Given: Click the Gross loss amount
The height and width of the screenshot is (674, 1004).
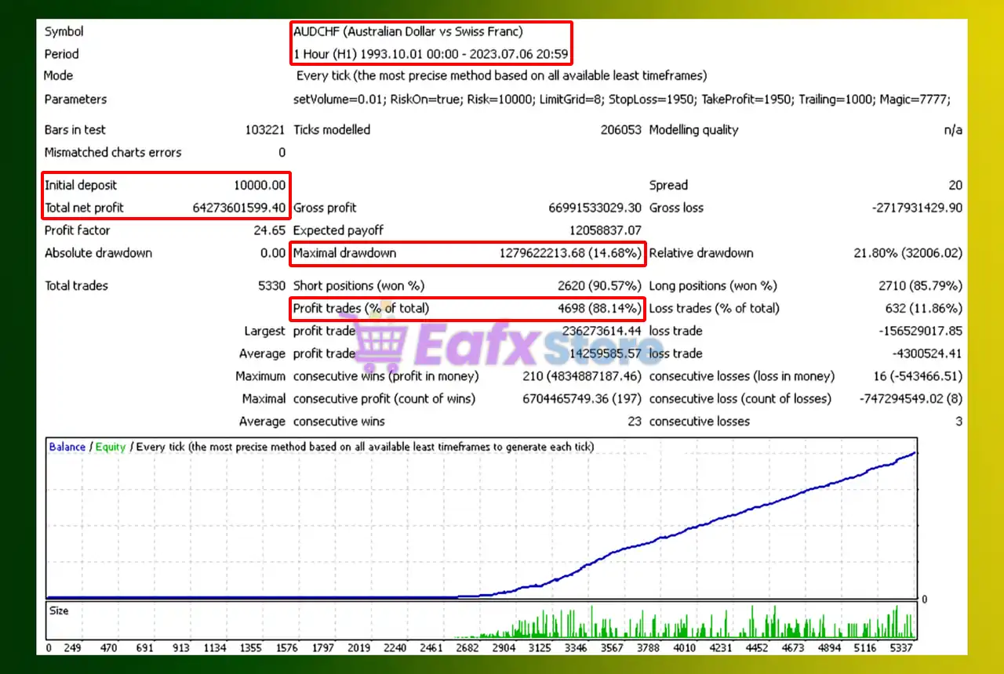Looking at the screenshot, I should click(916, 208).
